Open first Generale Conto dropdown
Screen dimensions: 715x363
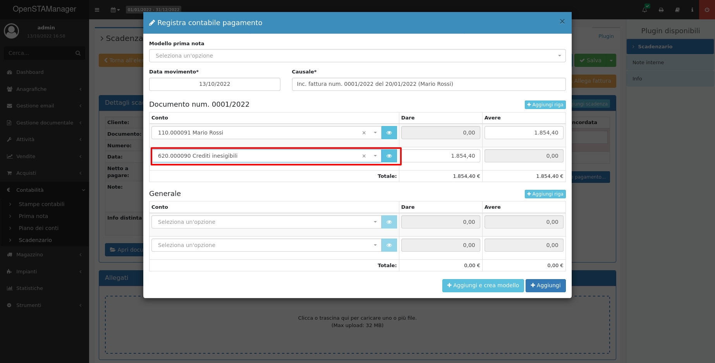266,222
